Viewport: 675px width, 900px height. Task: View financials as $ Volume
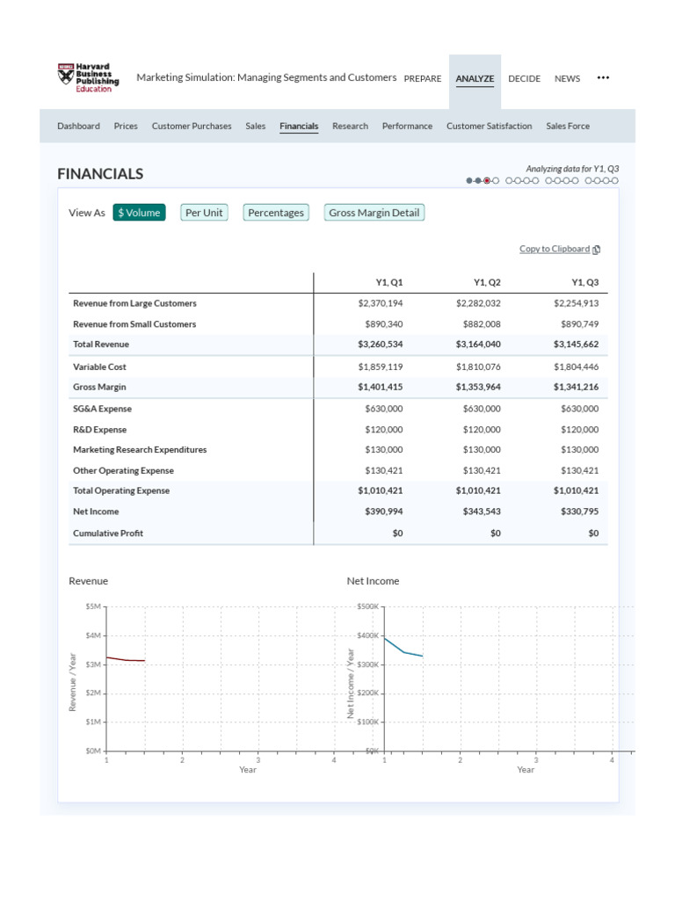point(139,213)
